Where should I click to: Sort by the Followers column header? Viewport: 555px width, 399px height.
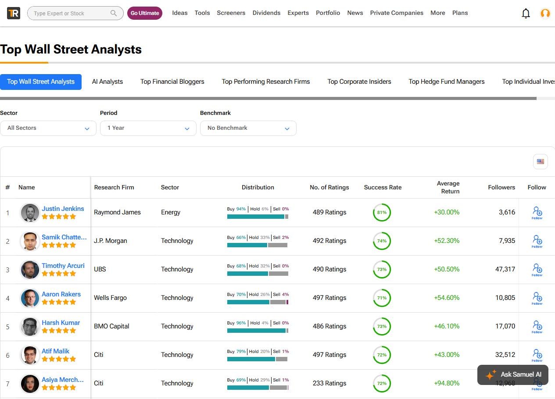tap(501, 187)
